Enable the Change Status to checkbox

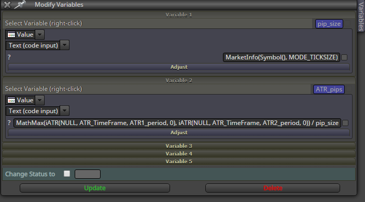pos(67,174)
